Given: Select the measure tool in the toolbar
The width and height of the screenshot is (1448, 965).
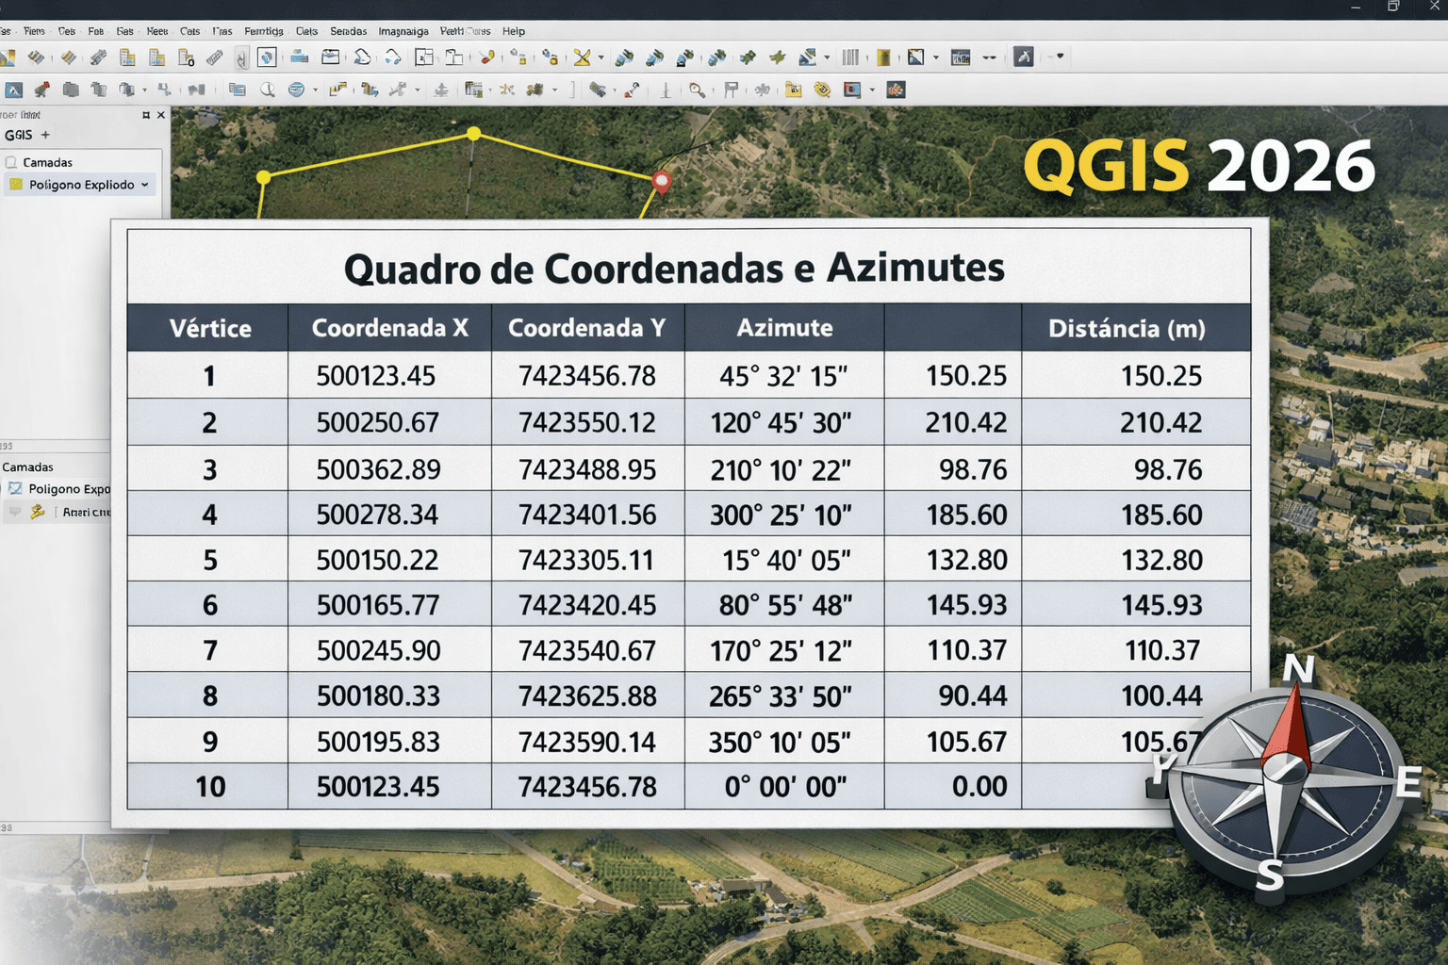Looking at the screenshot, I should coord(214,57).
